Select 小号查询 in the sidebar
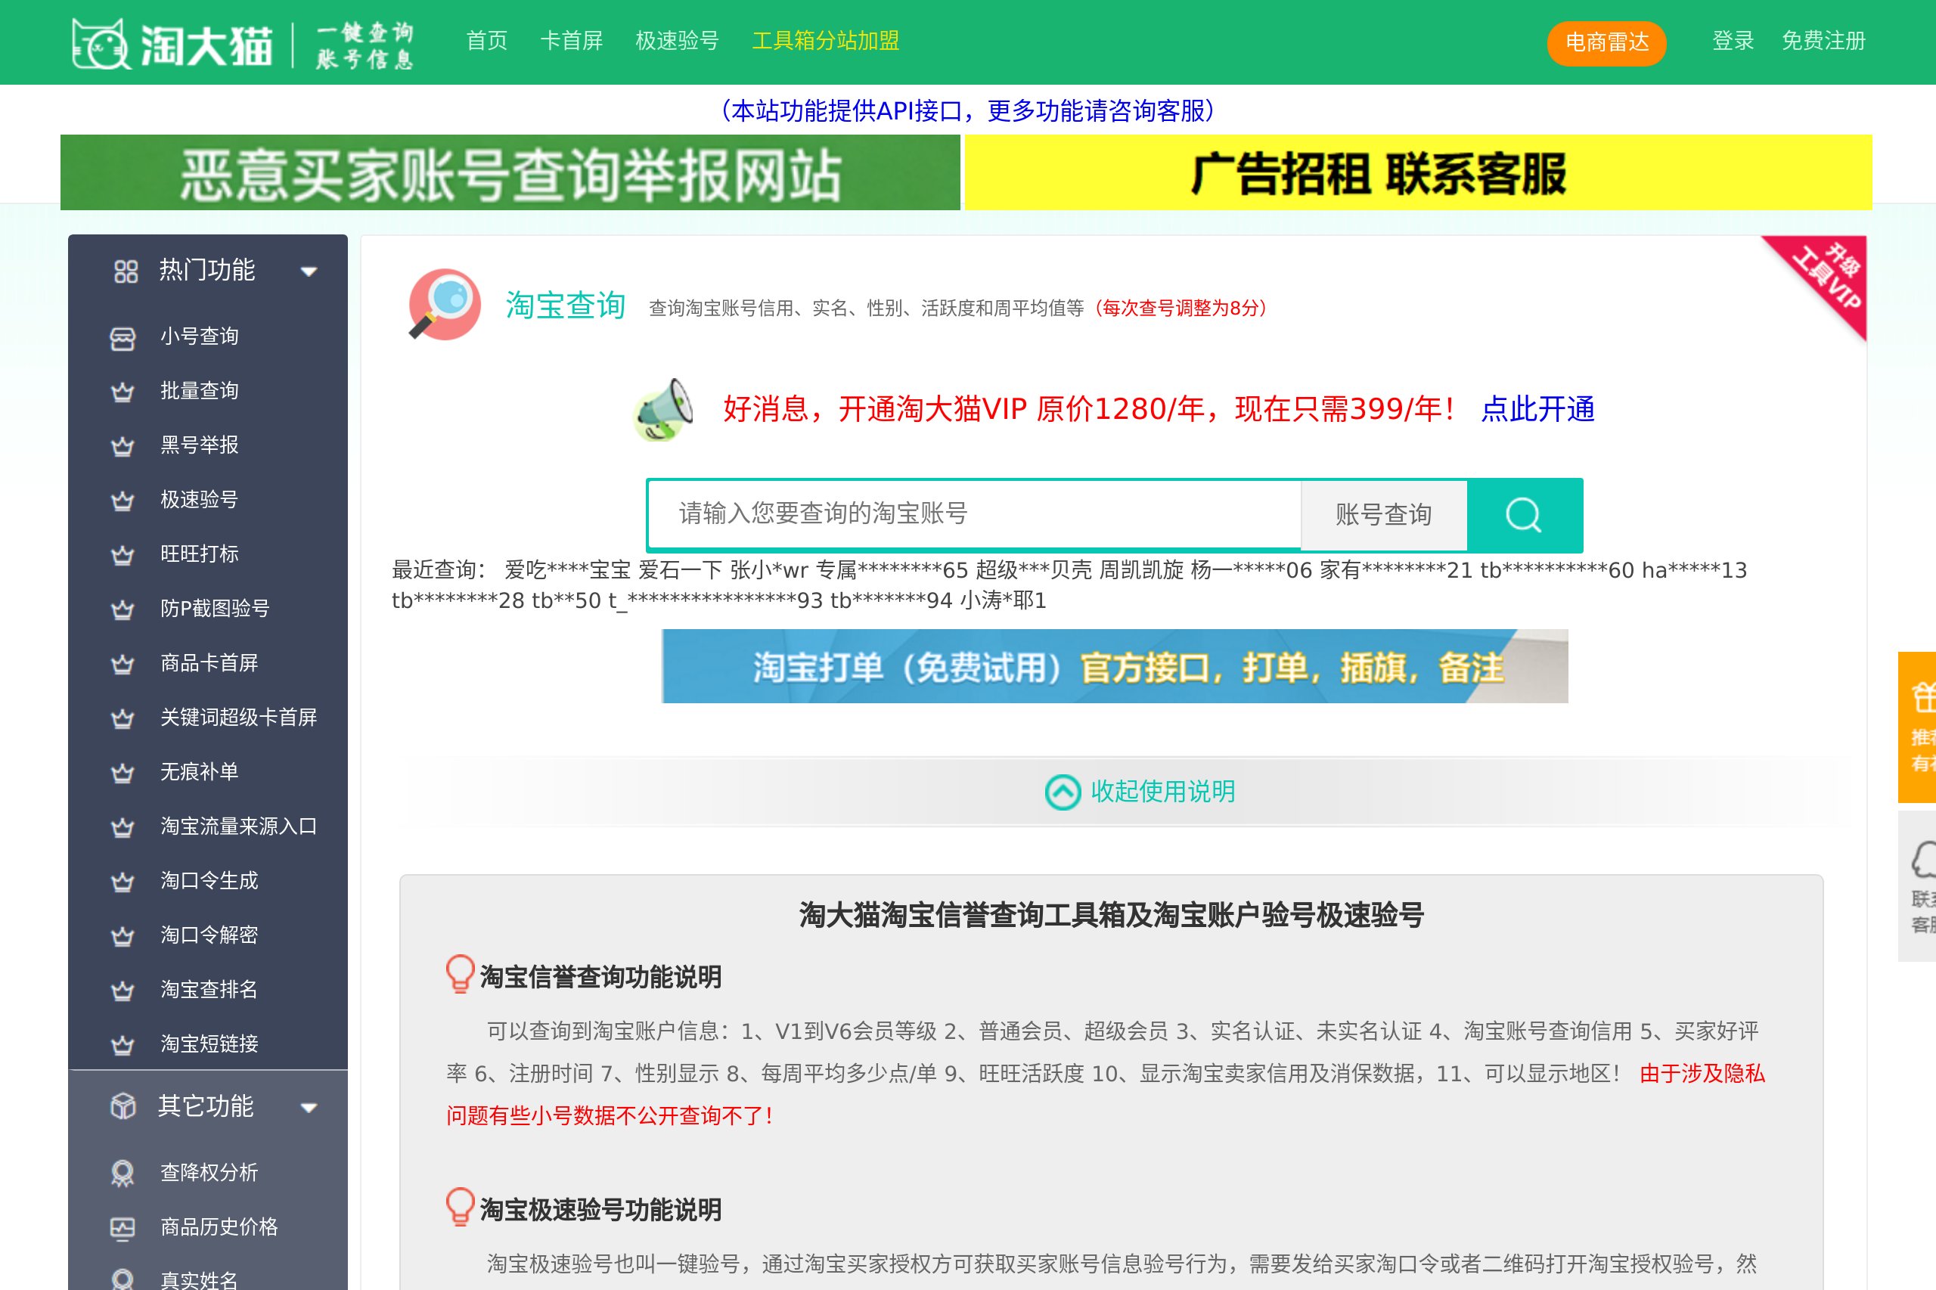The height and width of the screenshot is (1290, 1936). coord(199,337)
